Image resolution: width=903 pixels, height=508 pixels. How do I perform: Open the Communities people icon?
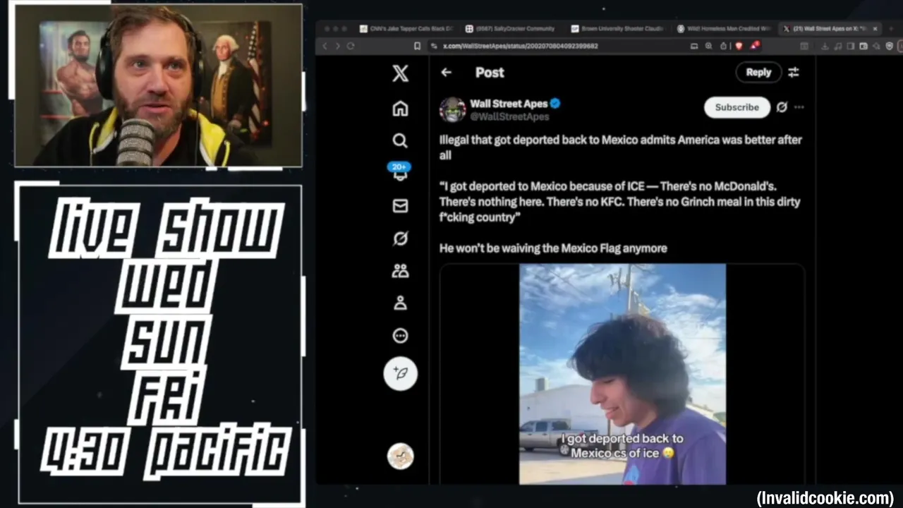pos(400,271)
